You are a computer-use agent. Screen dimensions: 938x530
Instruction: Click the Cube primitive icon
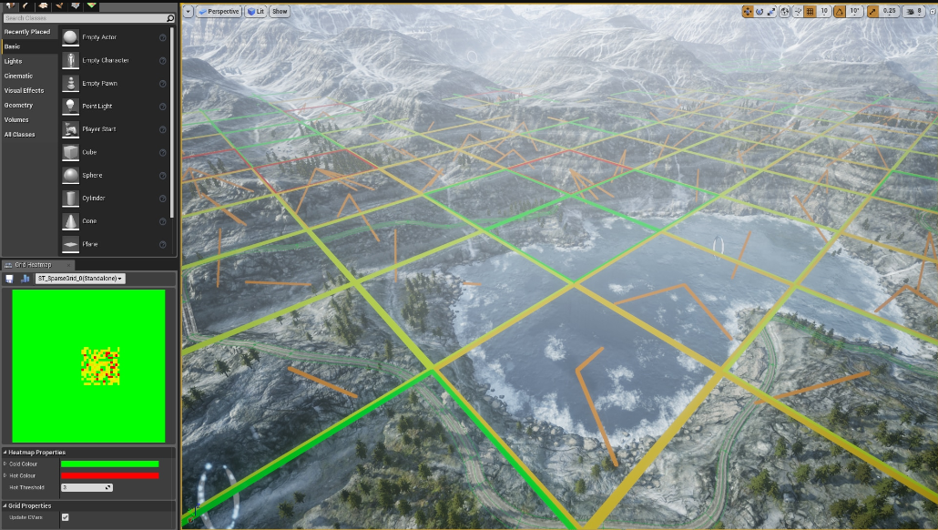coord(71,152)
